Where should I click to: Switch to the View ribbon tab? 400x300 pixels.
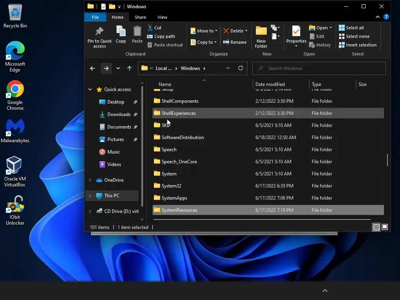click(x=162, y=17)
